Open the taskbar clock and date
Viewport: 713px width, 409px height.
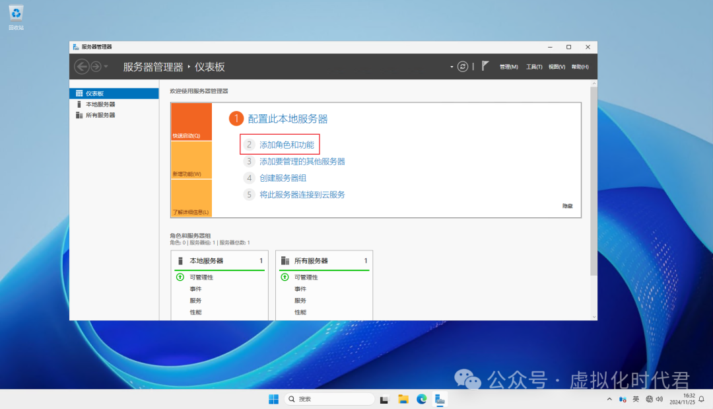tap(682, 399)
